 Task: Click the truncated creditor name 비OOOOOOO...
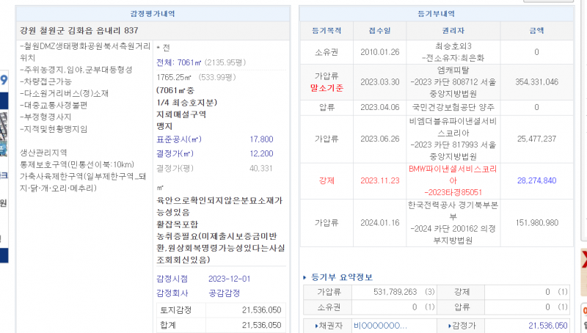pos(380,325)
